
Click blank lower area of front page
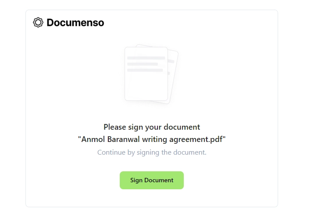coord(146,87)
